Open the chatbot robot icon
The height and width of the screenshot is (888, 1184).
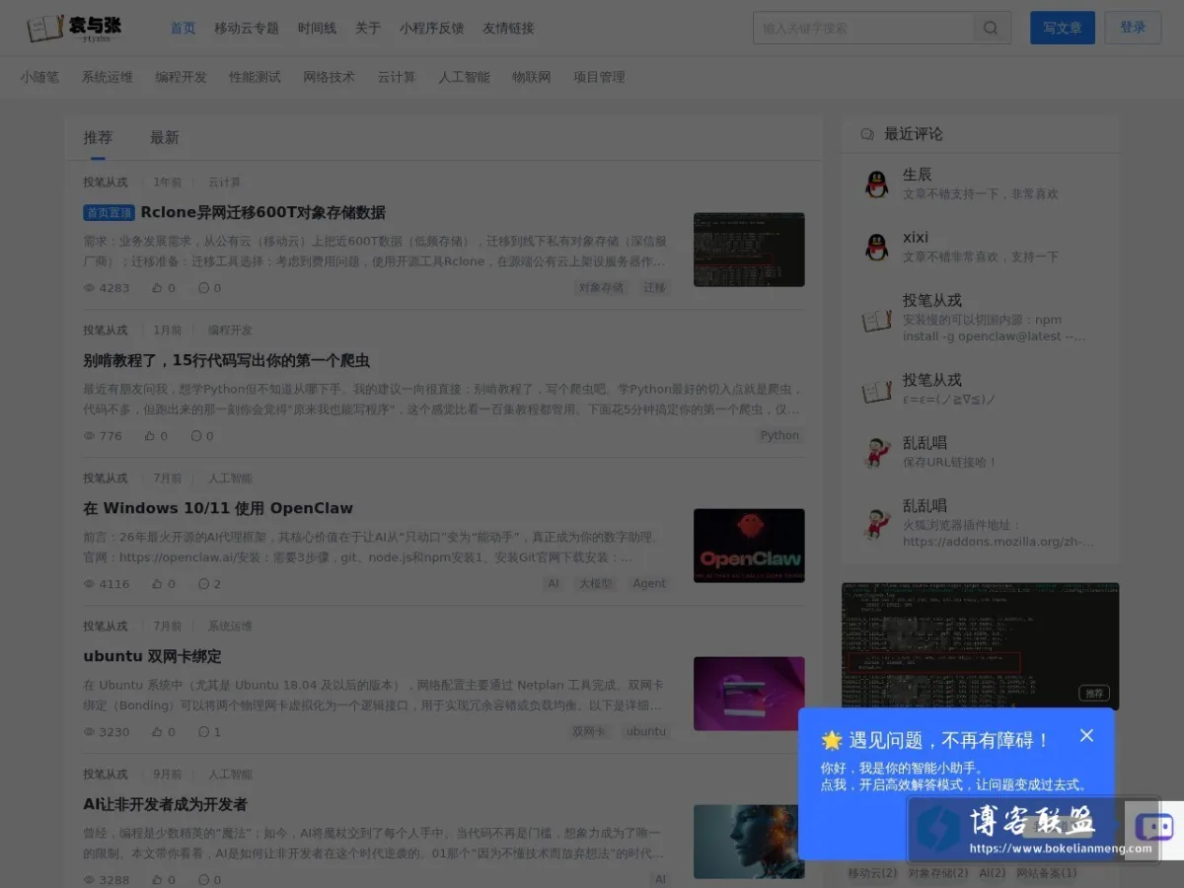pyautogui.click(x=1153, y=827)
